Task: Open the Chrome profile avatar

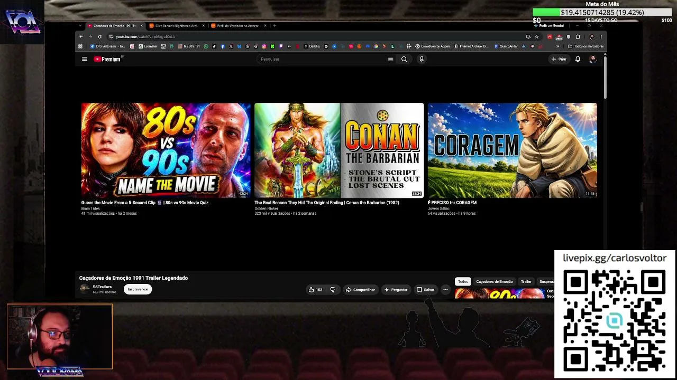Action: [x=591, y=36]
